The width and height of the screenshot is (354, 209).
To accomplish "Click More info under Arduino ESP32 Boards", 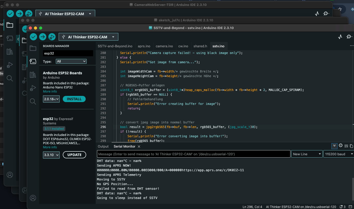I will [50, 92].
